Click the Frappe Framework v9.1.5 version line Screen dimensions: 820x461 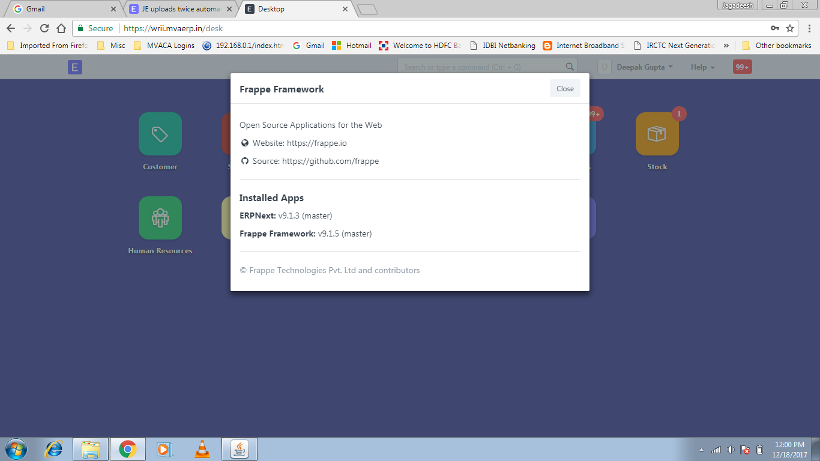pyautogui.click(x=306, y=234)
